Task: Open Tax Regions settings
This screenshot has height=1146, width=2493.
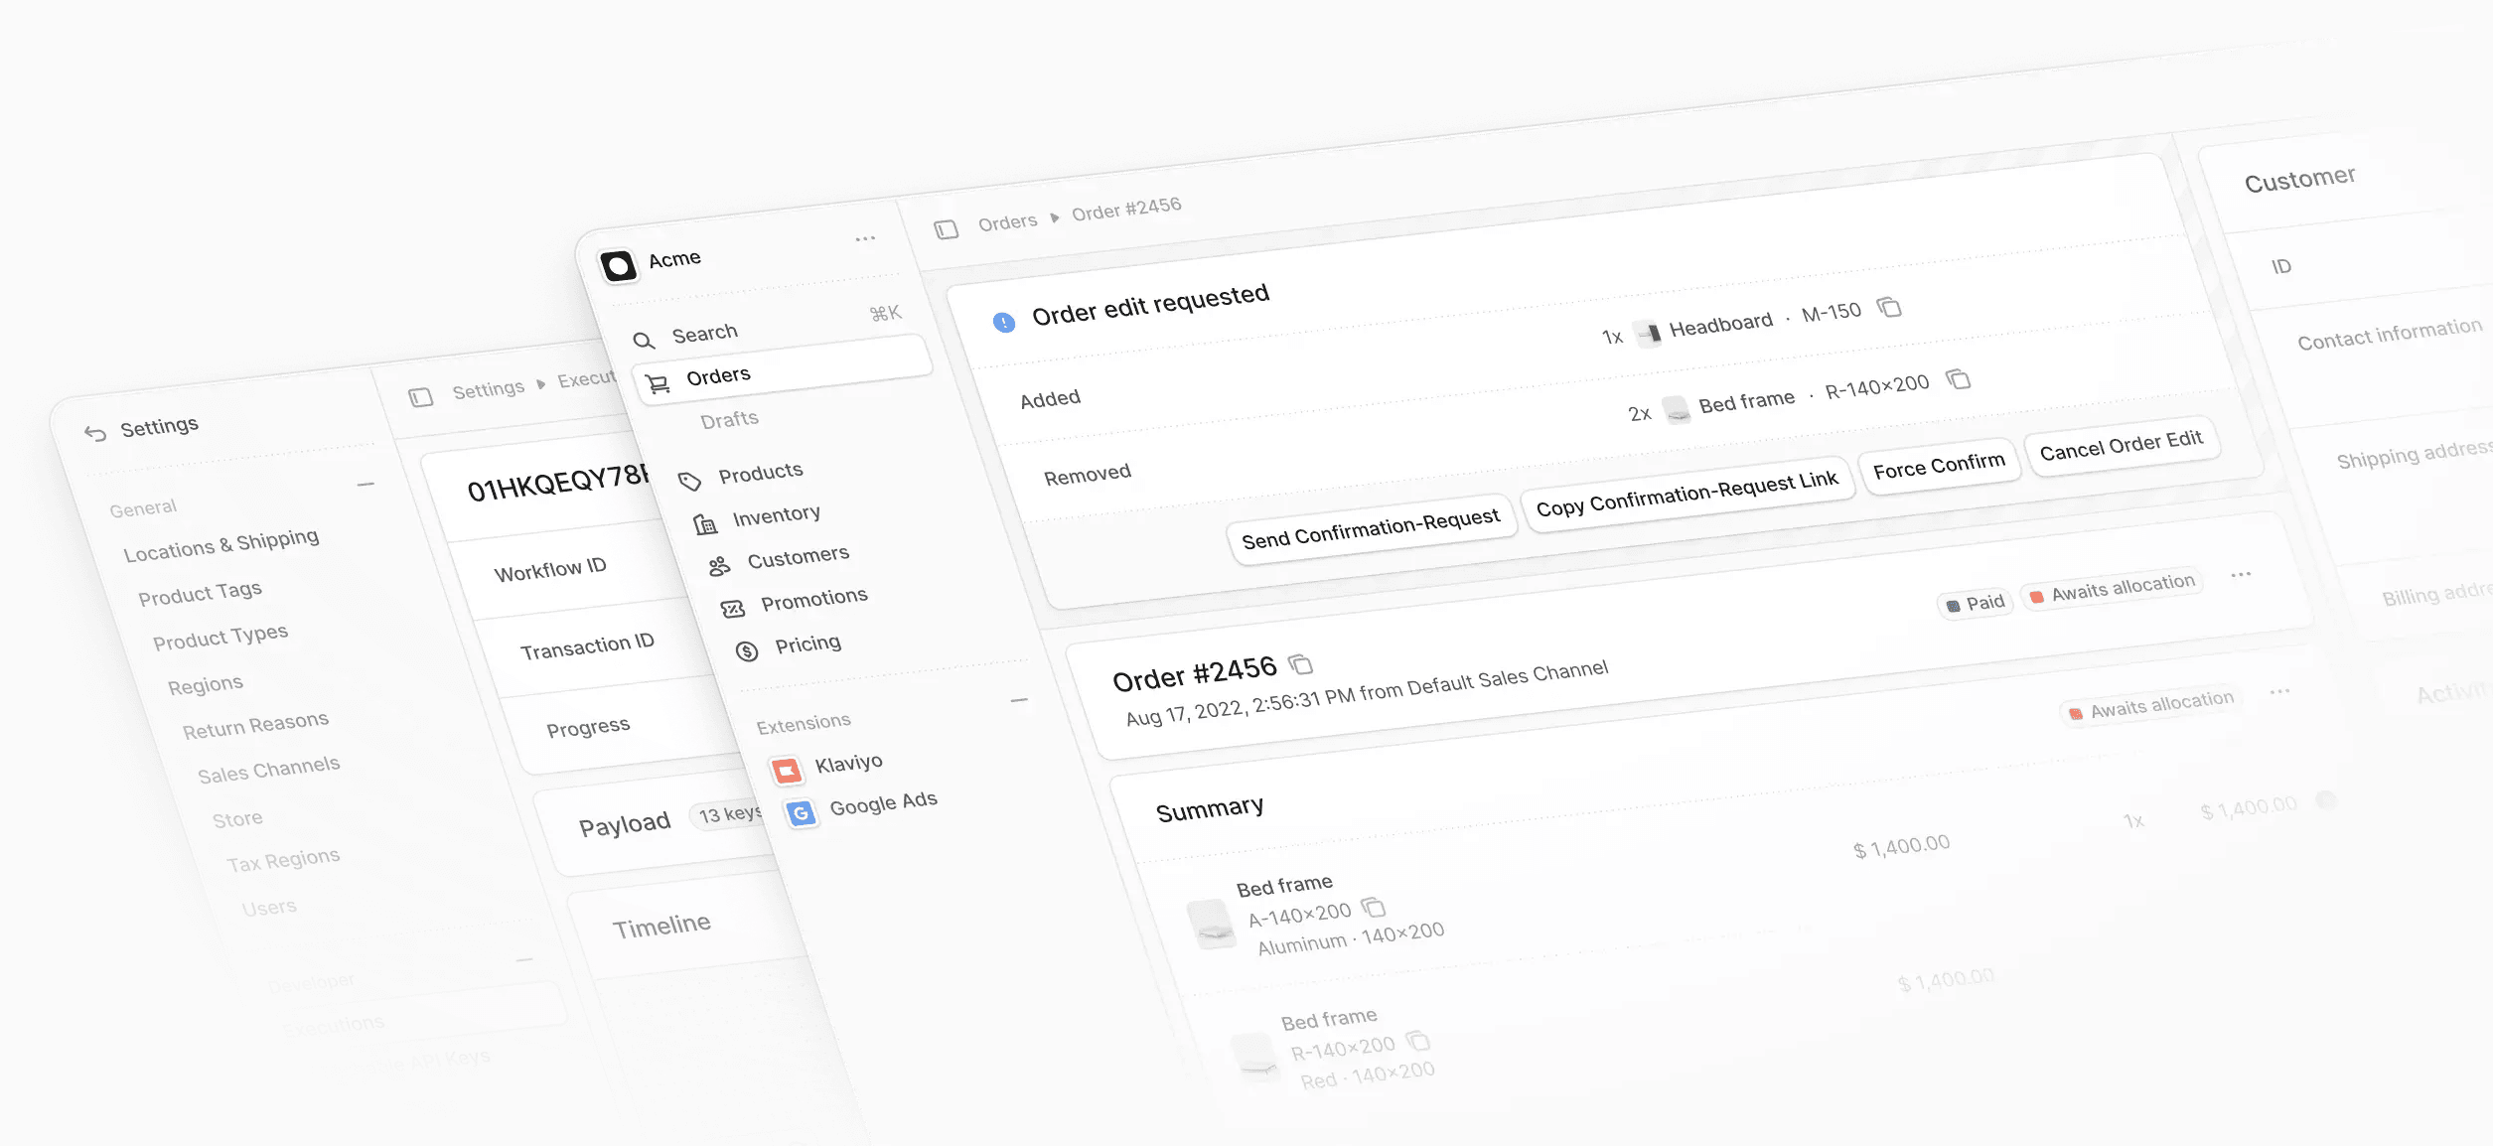Action: click(283, 860)
